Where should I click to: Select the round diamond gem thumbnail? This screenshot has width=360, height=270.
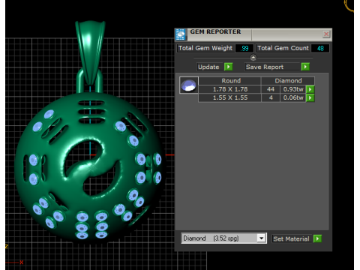pyautogui.click(x=189, y=85)
